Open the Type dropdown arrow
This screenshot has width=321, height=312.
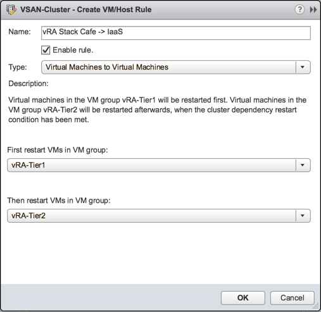click(303, 67)
